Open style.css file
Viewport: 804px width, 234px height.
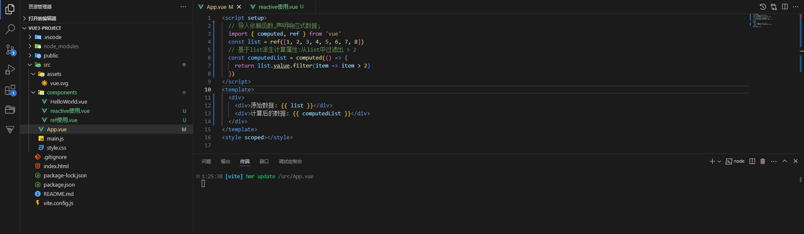coord(107,148)
